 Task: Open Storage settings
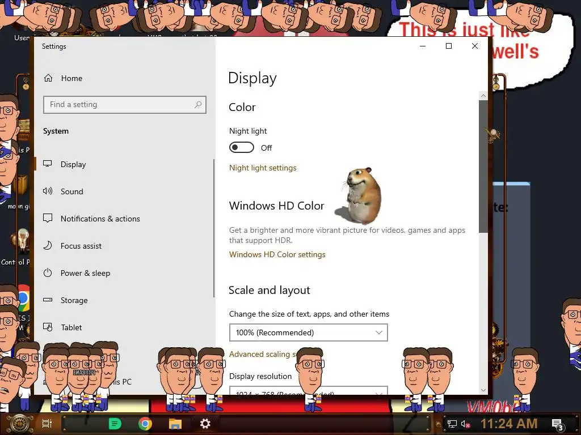pos(74,300)
